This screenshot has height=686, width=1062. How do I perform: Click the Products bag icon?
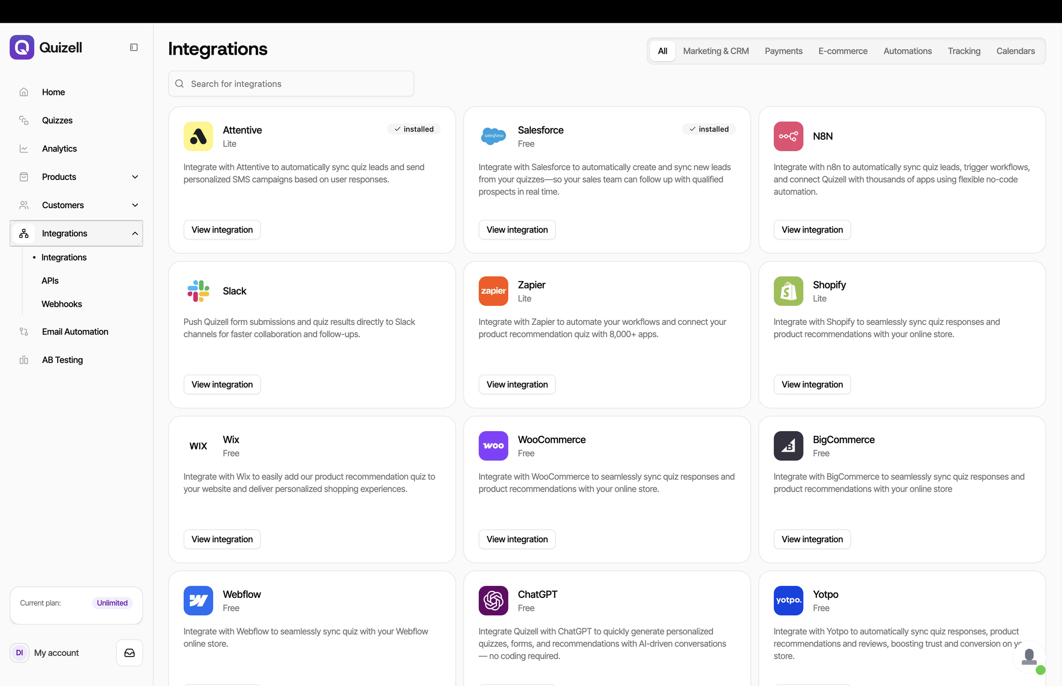point(24,177)
